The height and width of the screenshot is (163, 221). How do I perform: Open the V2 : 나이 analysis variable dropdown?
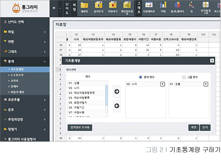[163, 84]
